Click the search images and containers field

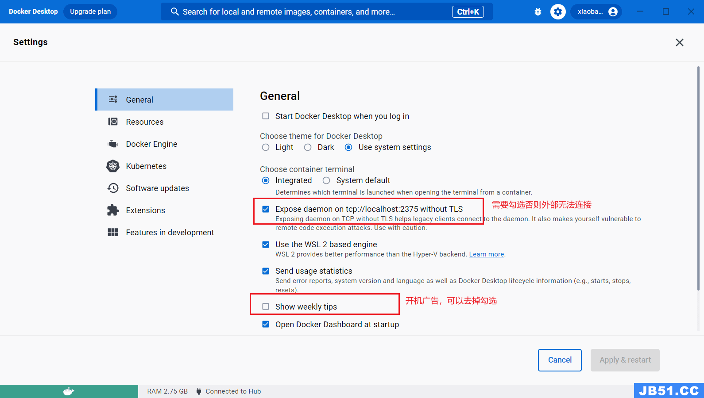tap(326, 12)
